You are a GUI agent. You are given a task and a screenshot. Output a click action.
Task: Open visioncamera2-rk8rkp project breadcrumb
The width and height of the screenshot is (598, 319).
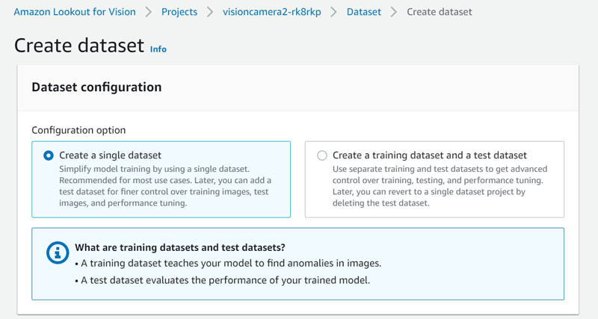272,12
